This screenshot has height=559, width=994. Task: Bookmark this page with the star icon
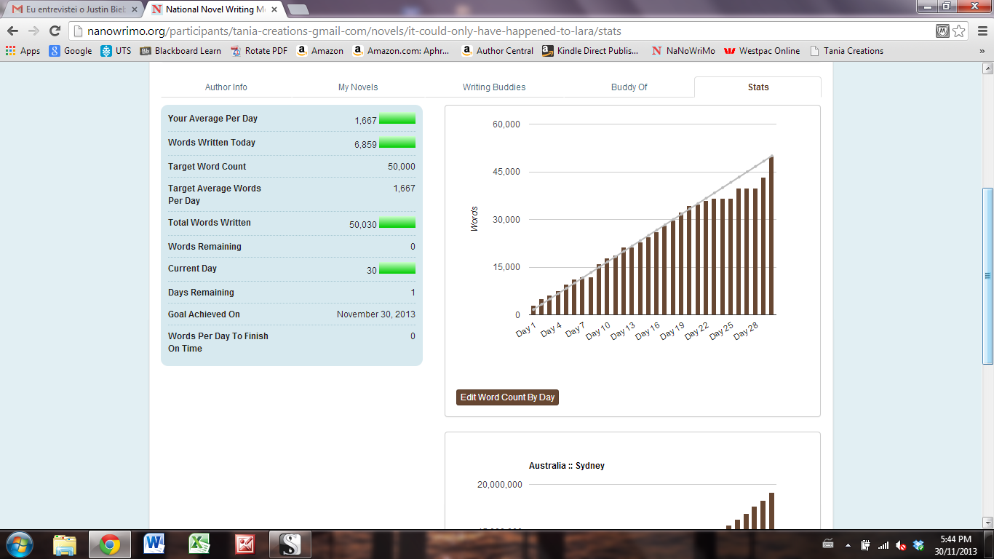[x=959, y=31]
